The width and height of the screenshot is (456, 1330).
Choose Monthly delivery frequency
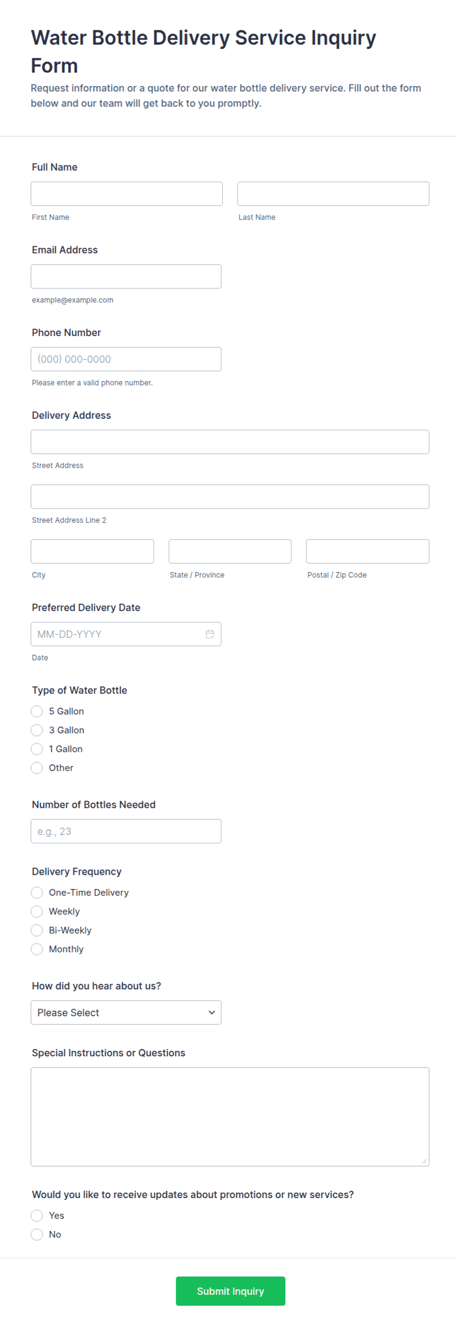coord(37,949)
